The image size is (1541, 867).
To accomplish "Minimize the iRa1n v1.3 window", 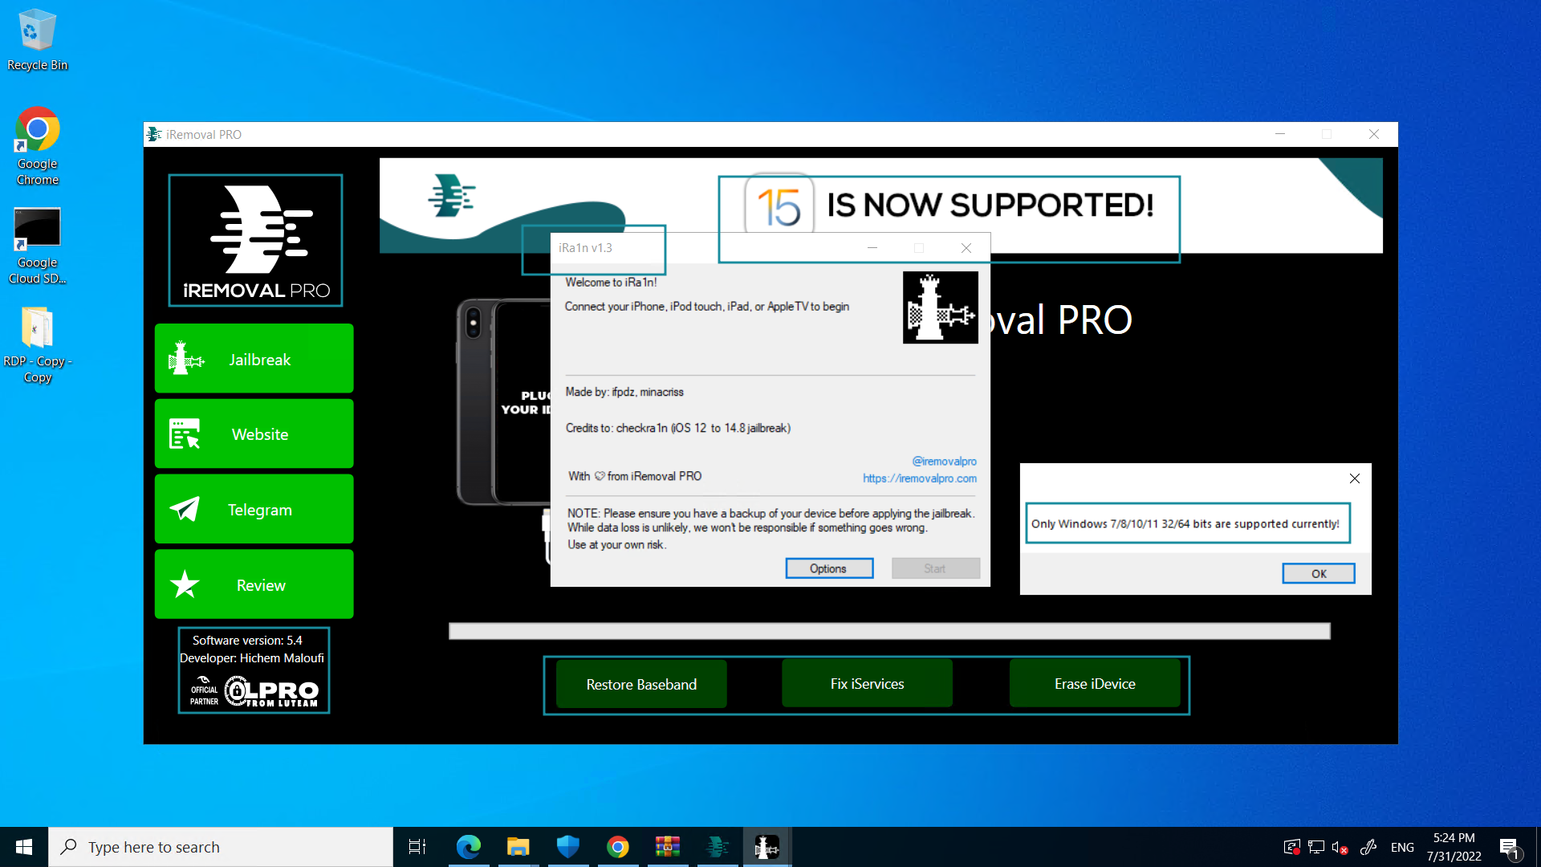I will pos(872,248).
